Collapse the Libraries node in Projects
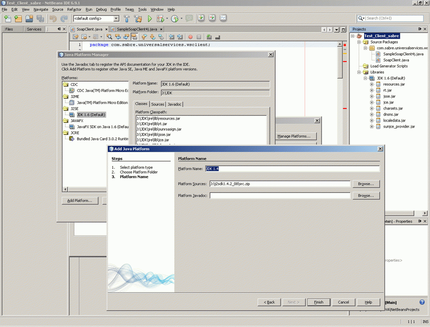The height and width of the screenshot is (327, 430). [359, 72]
